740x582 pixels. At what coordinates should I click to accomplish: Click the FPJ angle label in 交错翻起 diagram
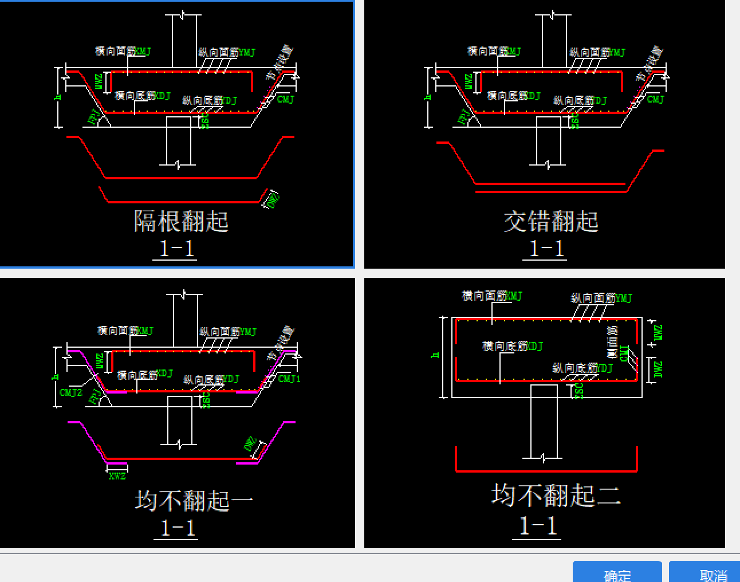point(465,117)
